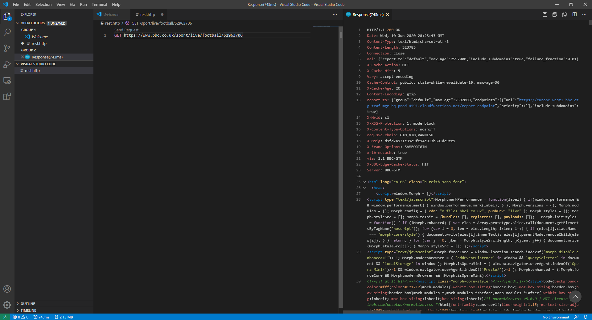Open More Actions for response editor group

pyautogui.click(x=584, y=14)
